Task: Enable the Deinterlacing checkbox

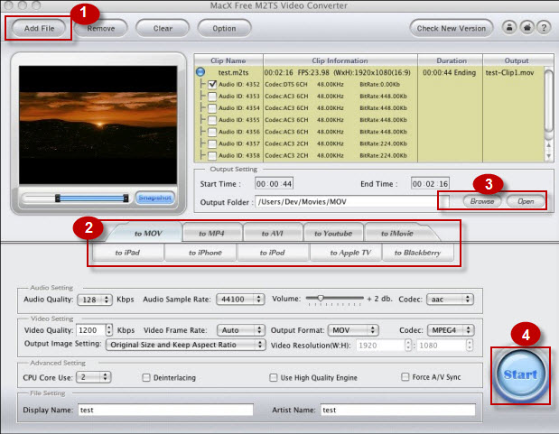Action: point(146,377)
